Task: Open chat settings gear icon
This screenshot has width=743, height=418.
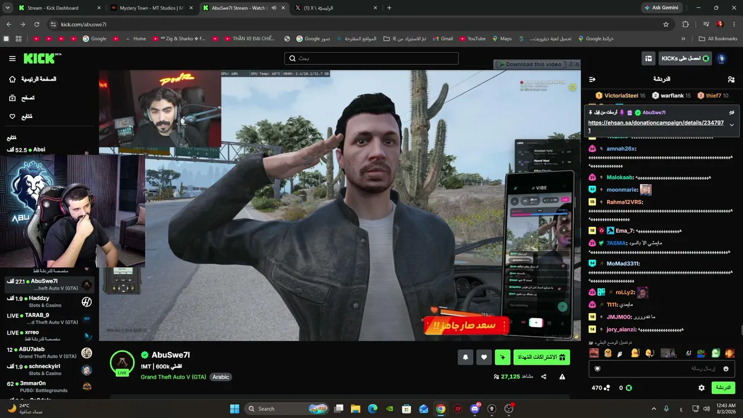Action: click(x=701, y=388)
